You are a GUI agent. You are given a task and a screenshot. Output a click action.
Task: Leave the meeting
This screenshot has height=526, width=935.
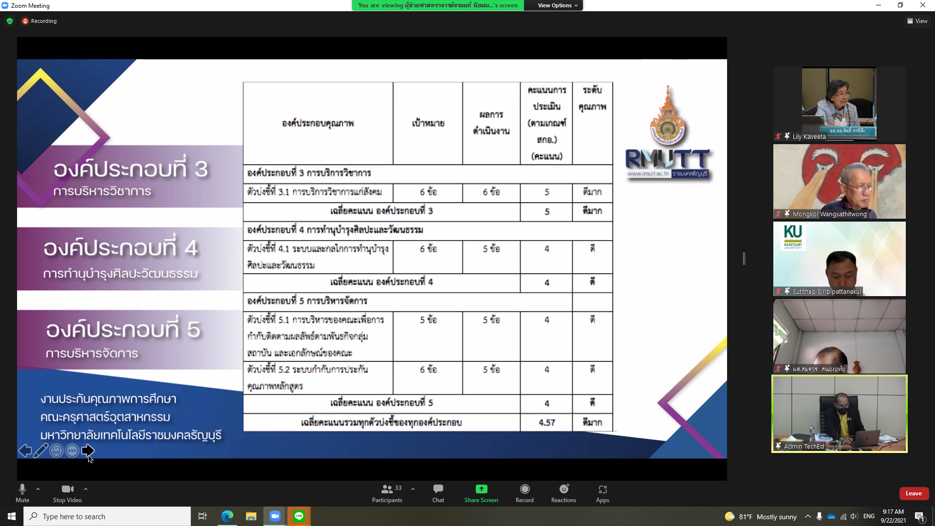point(914,493)
